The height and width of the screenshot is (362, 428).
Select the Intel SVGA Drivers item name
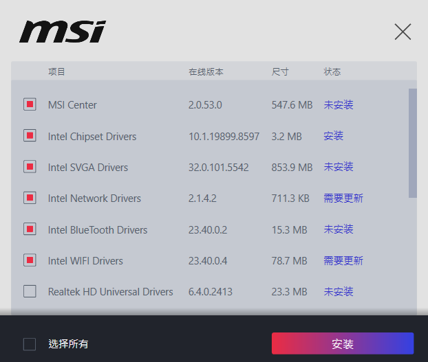coord(88,167)
